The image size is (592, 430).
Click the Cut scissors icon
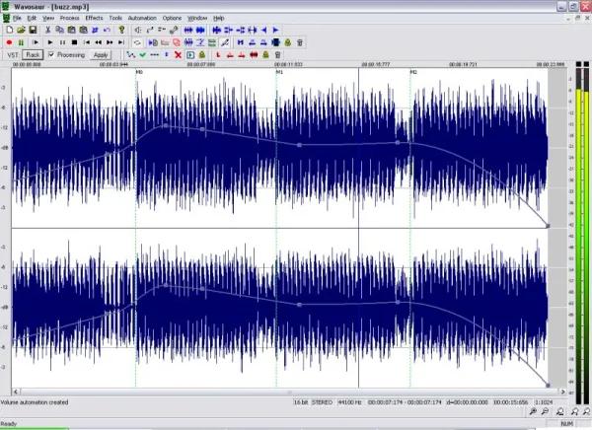tap(47, 31)
